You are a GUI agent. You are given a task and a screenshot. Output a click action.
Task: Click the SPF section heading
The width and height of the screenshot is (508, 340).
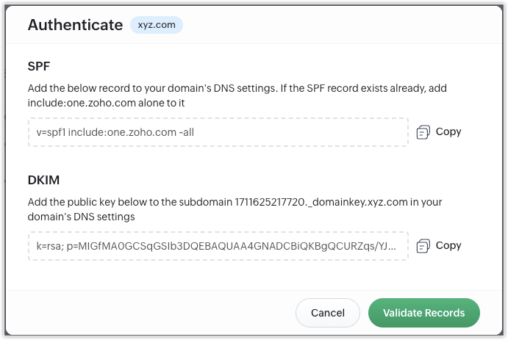click(x=39, y=66)
